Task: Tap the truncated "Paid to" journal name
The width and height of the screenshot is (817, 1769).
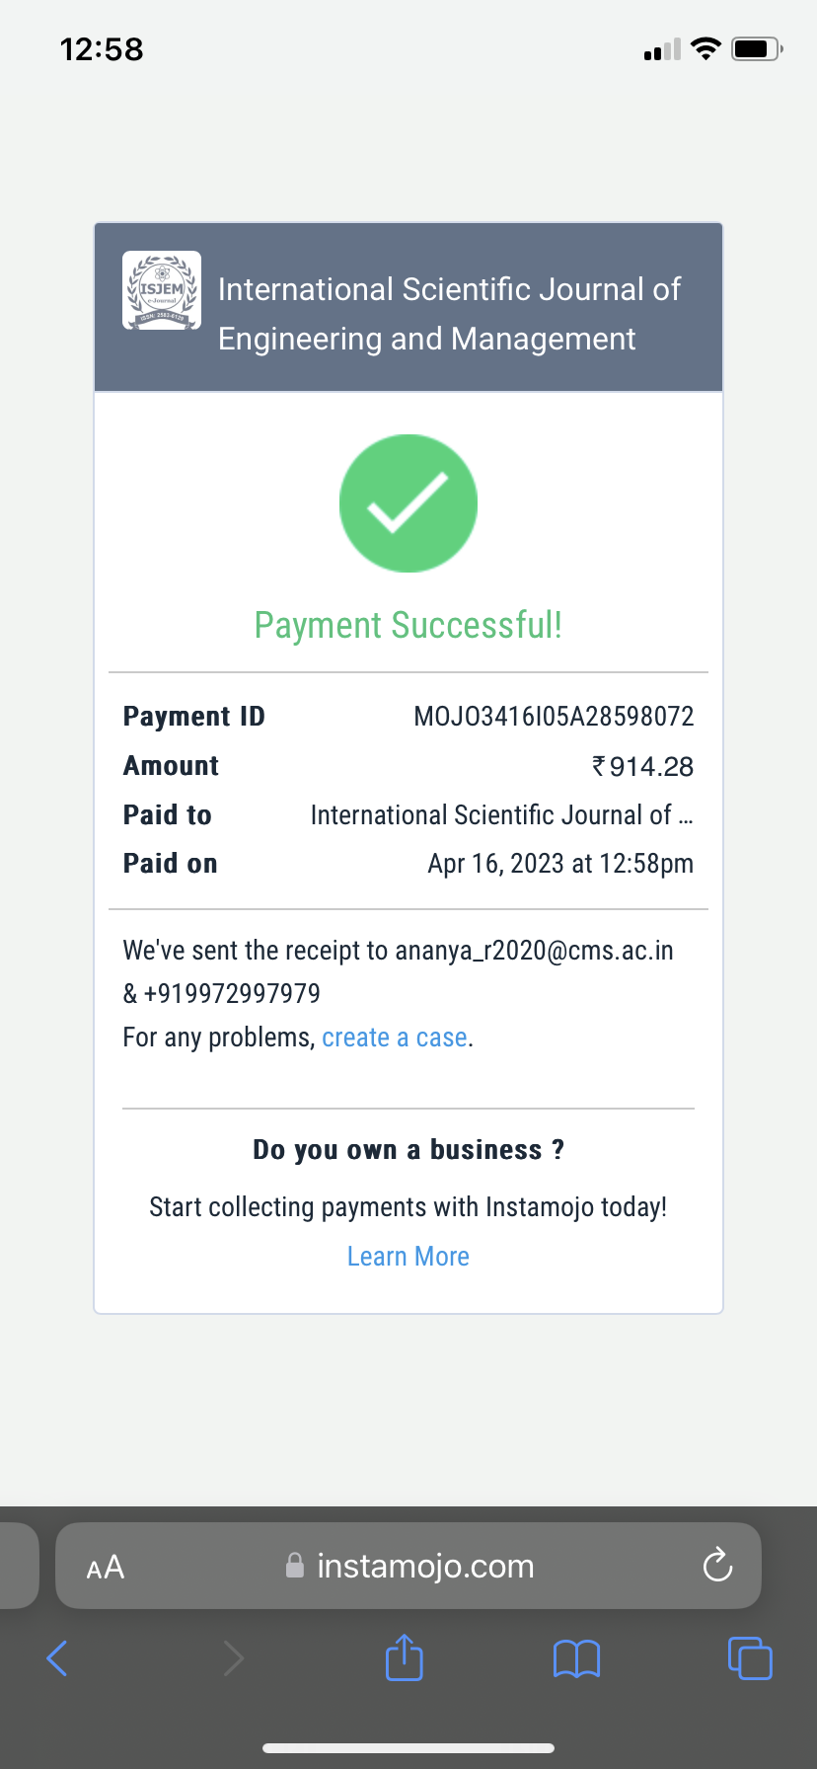Action: [501, 815]
